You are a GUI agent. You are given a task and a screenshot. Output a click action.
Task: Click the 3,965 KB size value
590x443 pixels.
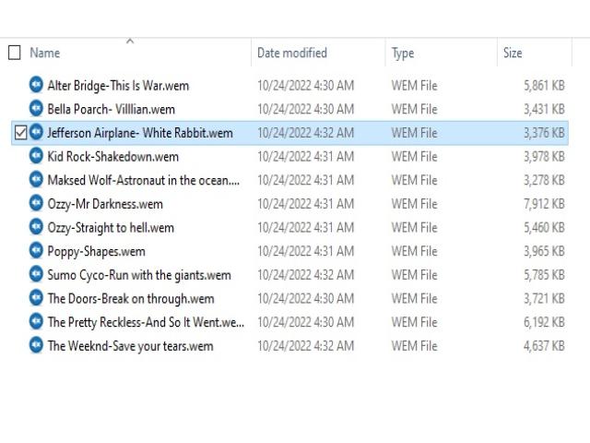[544, 252]
